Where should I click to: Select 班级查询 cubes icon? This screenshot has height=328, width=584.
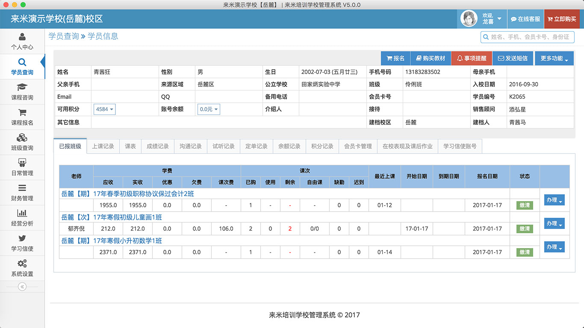(x=22, y=138)
